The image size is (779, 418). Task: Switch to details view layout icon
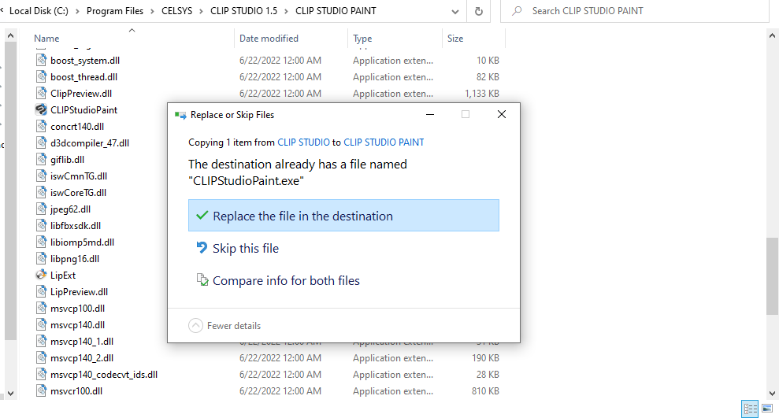point(750,409)
